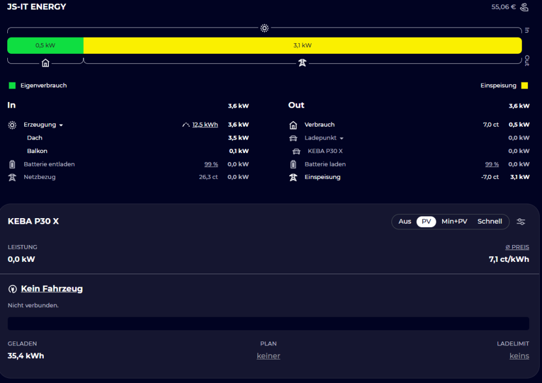Click the Einspeisung -7,0 ct price
542x383 pixels.
pos(490,177)
